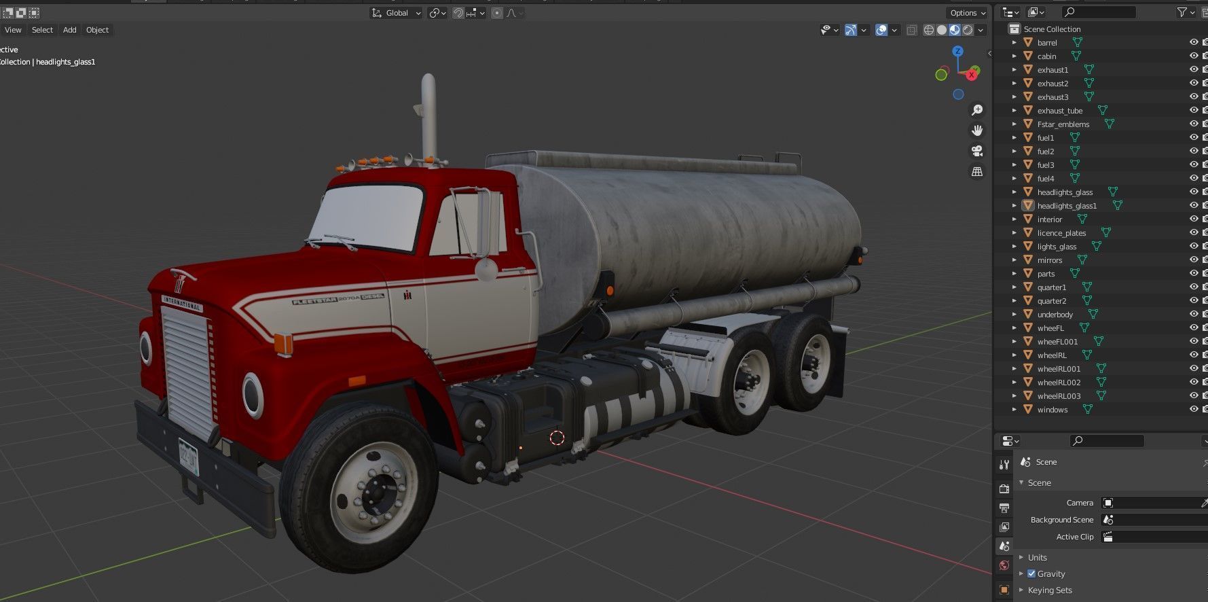Toggle the snap magnet icon

pyautogui.click(x=458, y=13)
